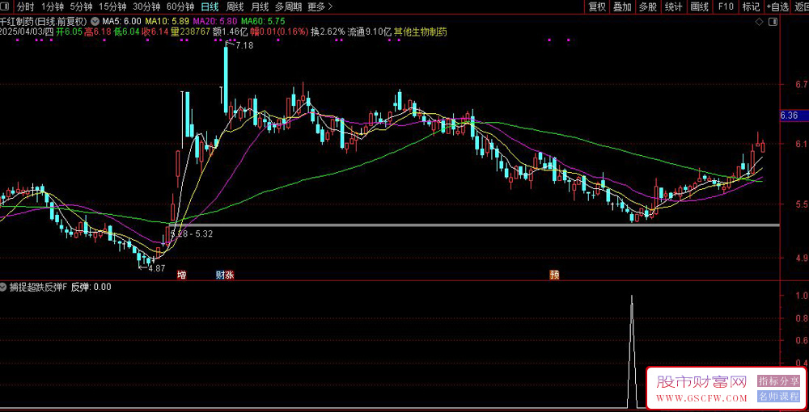
Task: Select the 60分钟 period tab
Action: point(180,6)
